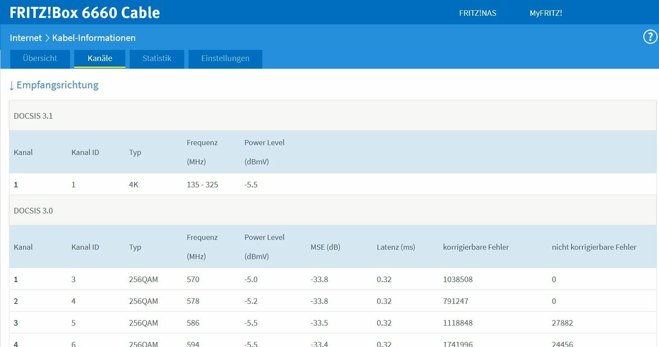Click the FRITZ!Box 6660 Cable title
This screenshot has width=659, height=347.
84,13
